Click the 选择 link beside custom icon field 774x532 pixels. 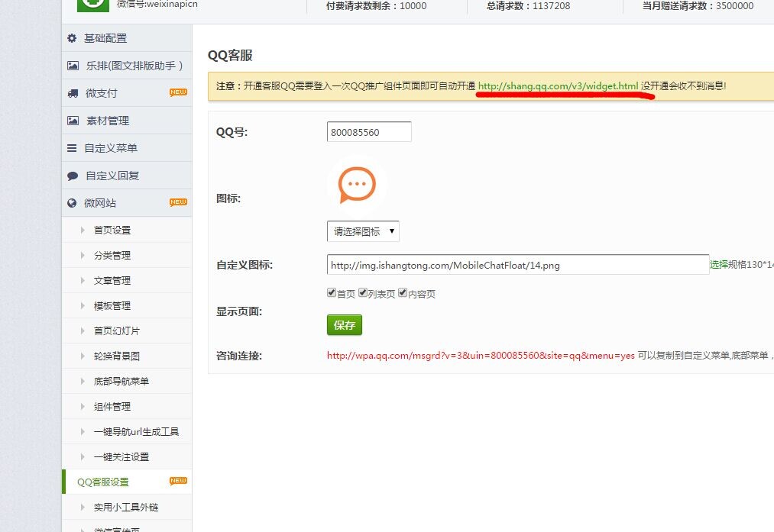718,265
